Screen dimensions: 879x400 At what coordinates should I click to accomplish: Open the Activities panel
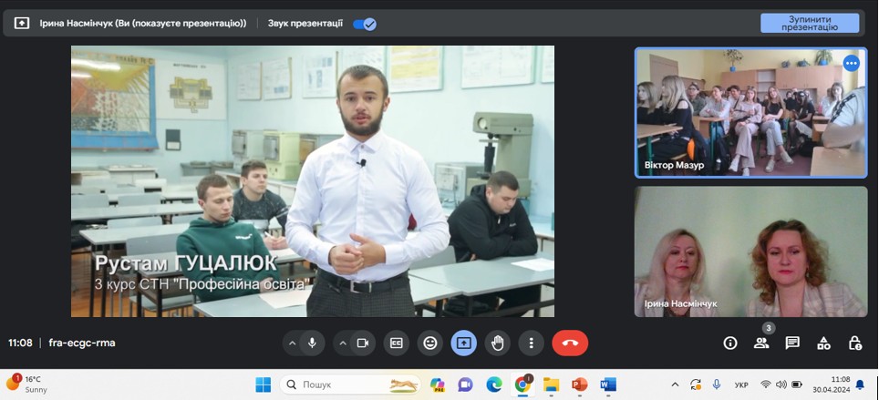click(823, 343)
